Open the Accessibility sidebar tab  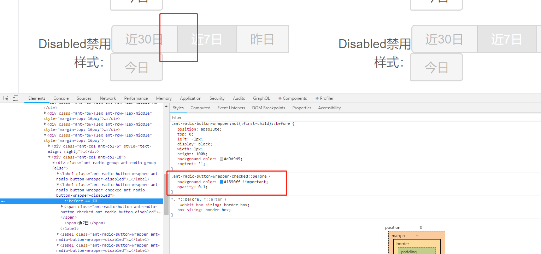pyautogui.click(x=329, y=108)
